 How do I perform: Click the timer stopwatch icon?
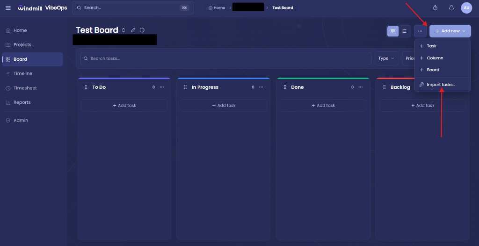pyautogui.click(x=435, y=8)
